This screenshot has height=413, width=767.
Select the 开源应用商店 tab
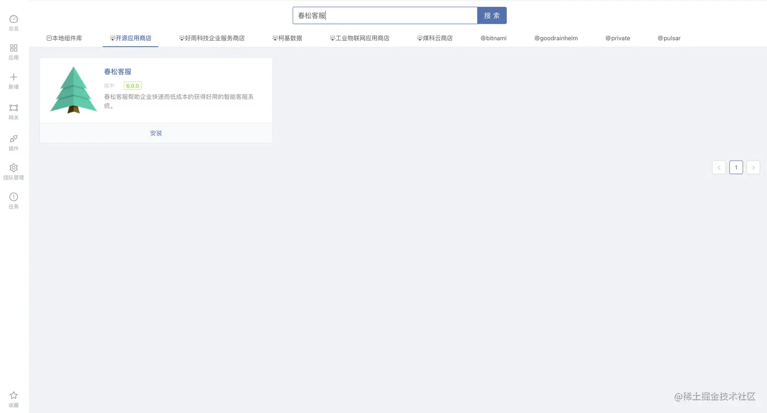pyautogui.click(x=130, y=38)
